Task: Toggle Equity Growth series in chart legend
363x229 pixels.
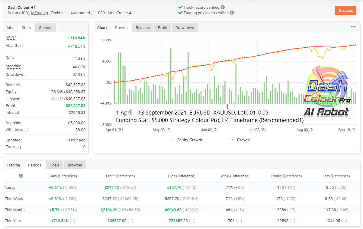Action: (x=186, y=140)
